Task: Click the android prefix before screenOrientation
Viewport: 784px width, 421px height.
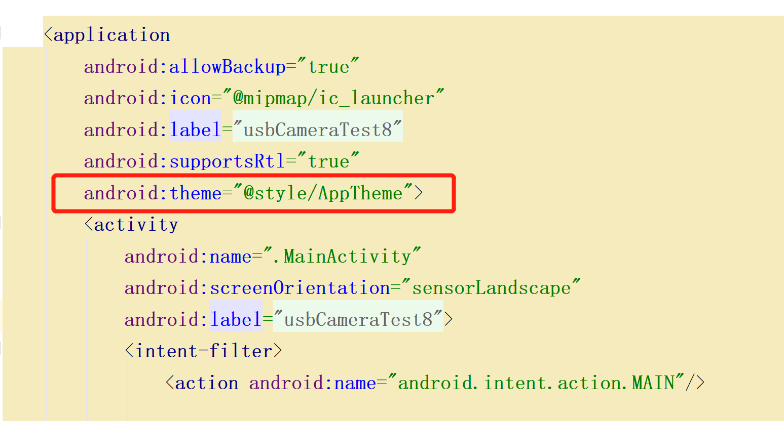Action: 161,288
